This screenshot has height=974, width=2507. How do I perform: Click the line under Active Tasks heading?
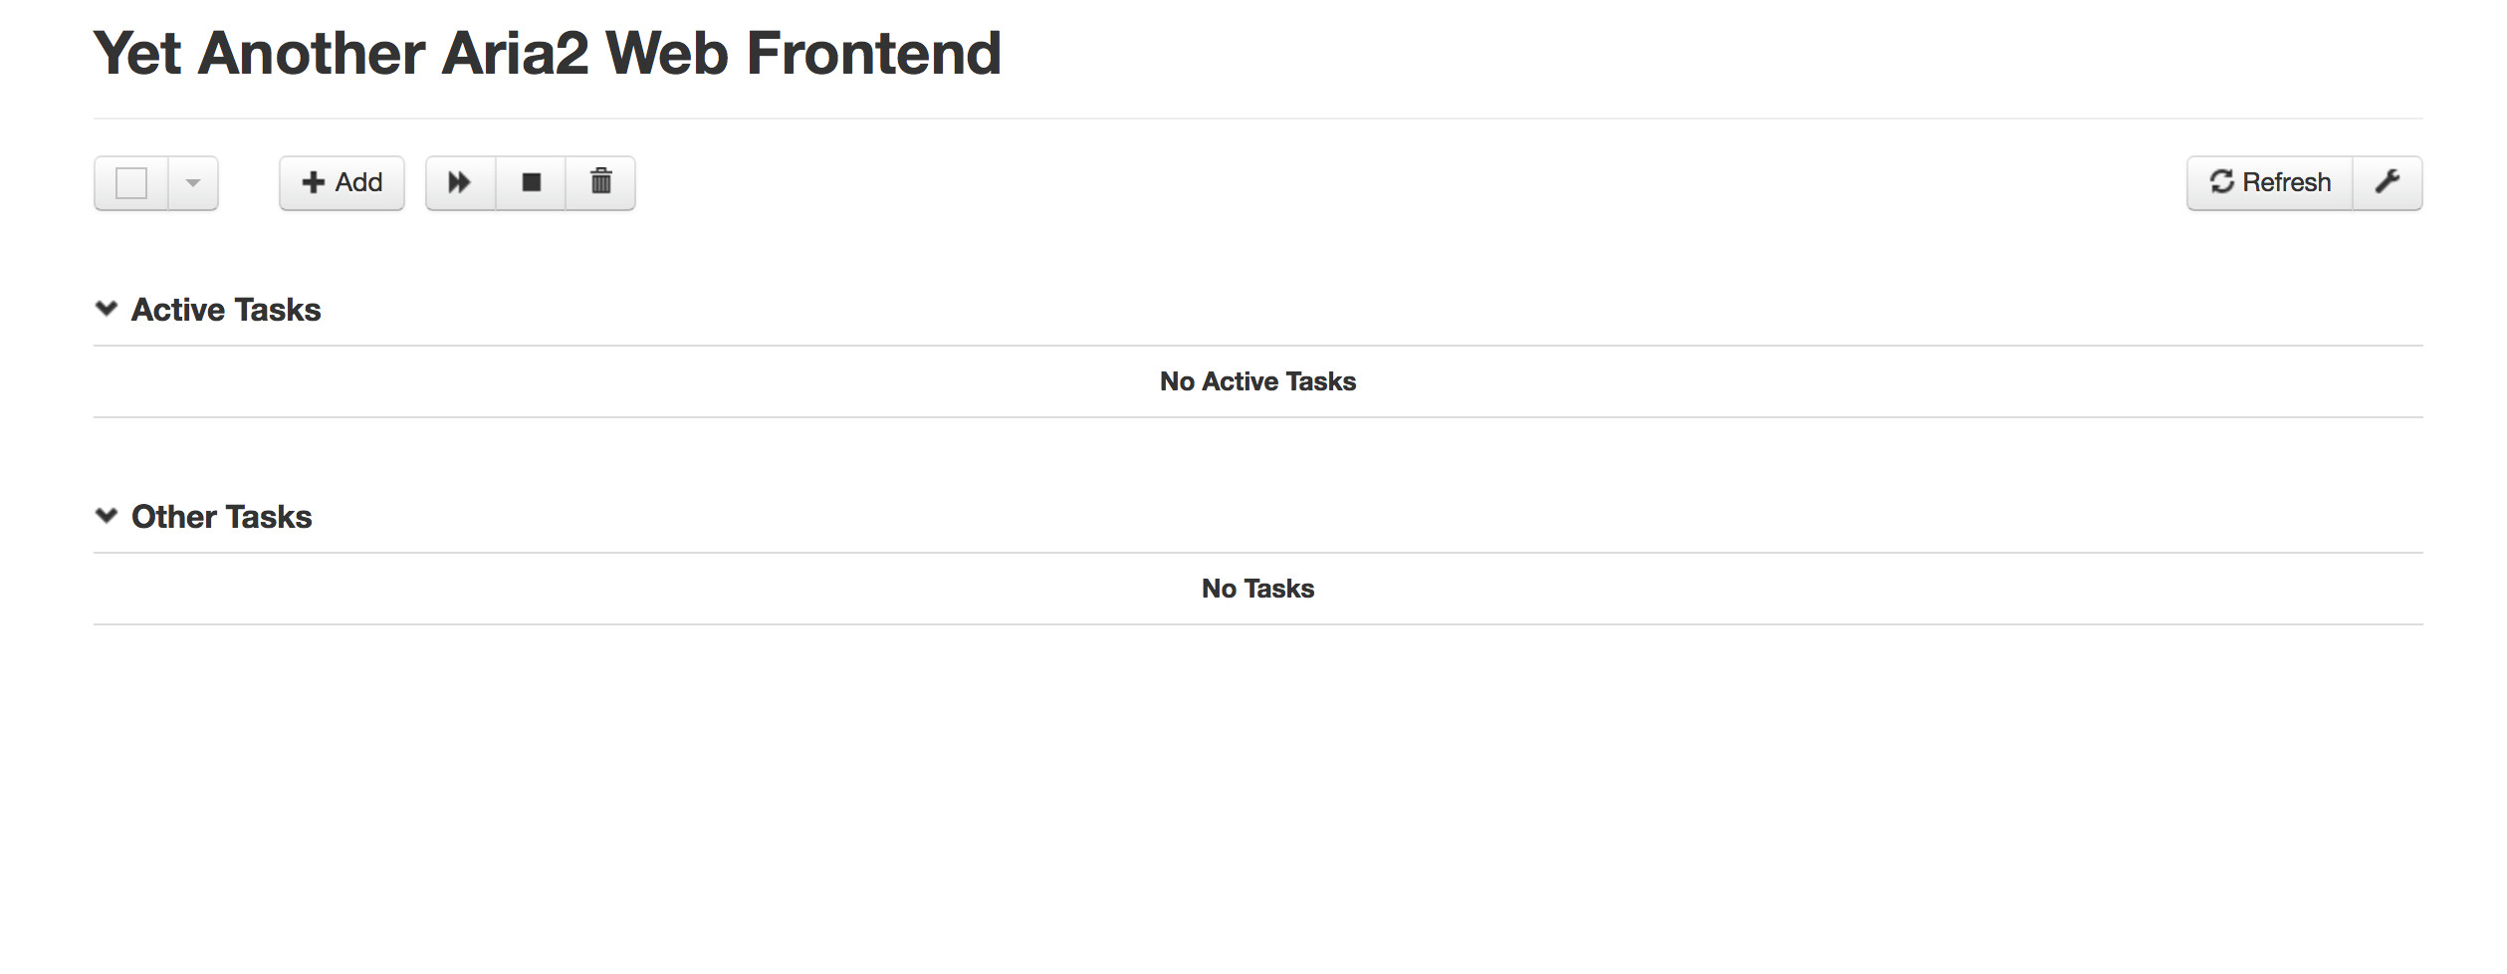[x=1257, y=346]
